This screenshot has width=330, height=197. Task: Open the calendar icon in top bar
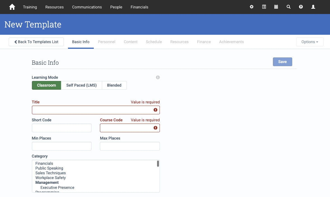click(x=276, y=7)
